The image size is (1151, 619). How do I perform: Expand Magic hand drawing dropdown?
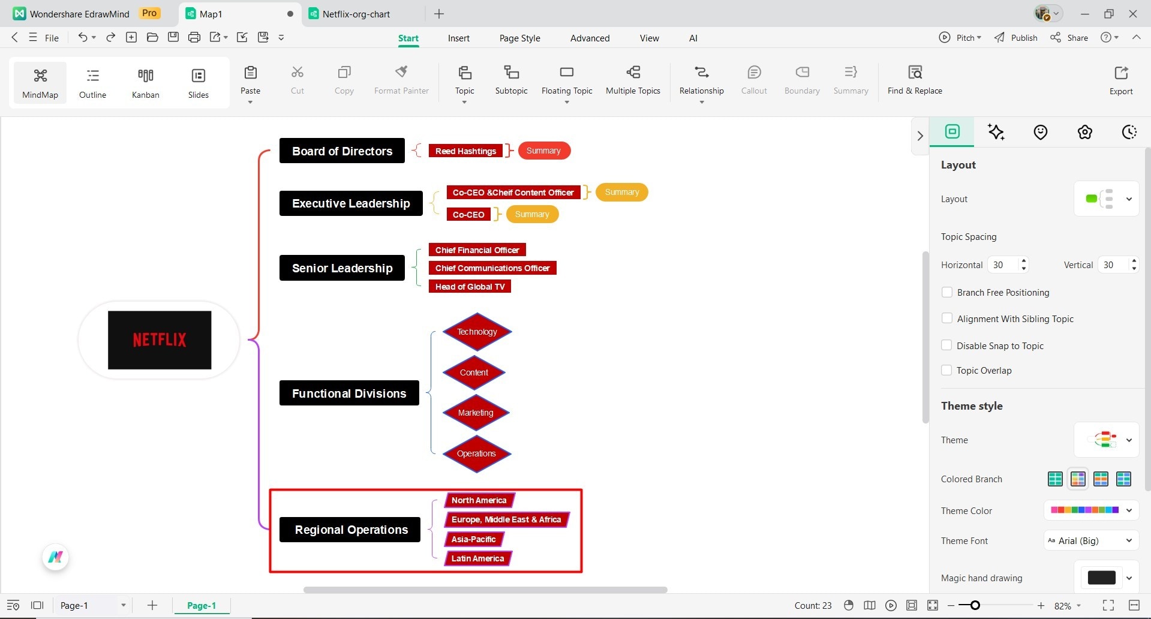(x=1107, y=578)
